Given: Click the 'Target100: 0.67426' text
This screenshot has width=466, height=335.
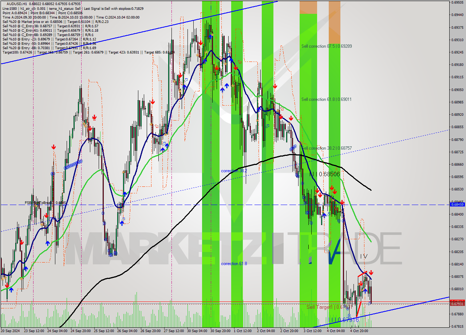Looking at the screenshot, I should click(x=17, y=52).
